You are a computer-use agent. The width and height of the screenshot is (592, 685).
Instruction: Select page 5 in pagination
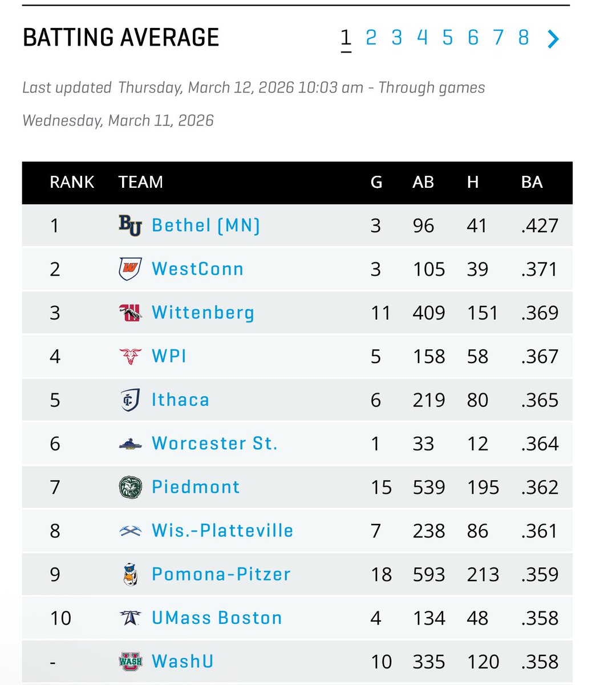pos(447,38)
